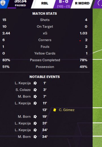
Task: Click goal ball icon for M. Born 19'
Action: tap(35, 117)
